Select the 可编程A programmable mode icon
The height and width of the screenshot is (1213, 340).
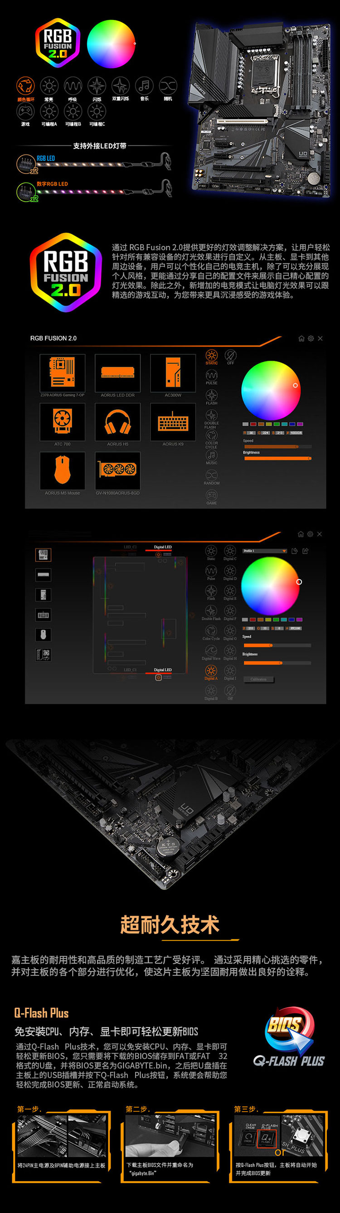(49, 112)
